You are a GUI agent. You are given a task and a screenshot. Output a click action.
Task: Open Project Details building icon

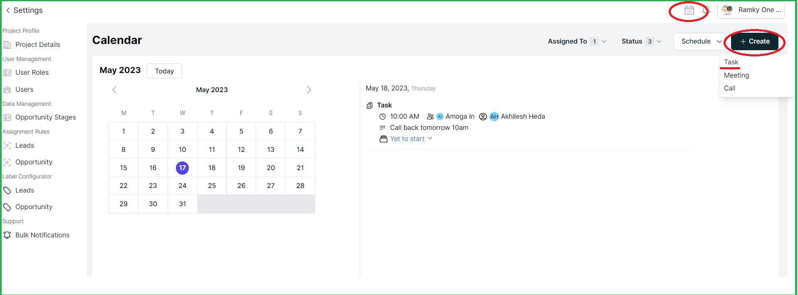pyautogui.click(x=7, y=45)
